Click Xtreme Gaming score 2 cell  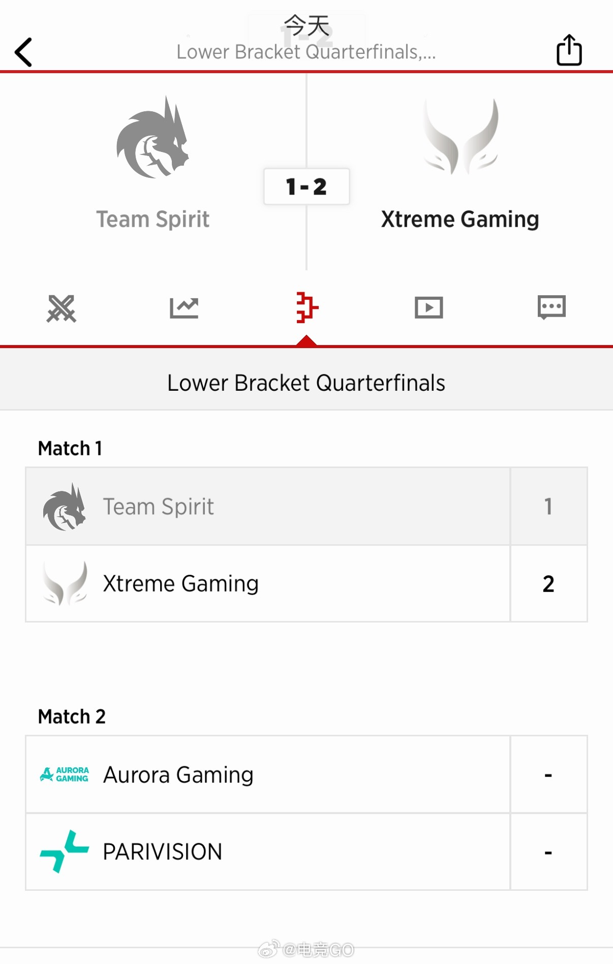pyautogui.click(x=548, y=584)
